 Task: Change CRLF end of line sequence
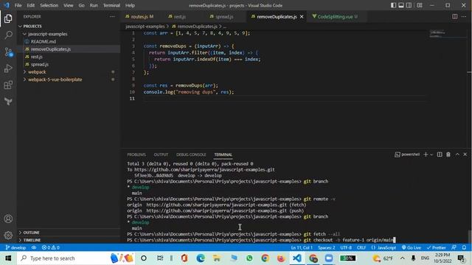click(x=361, y=247)
